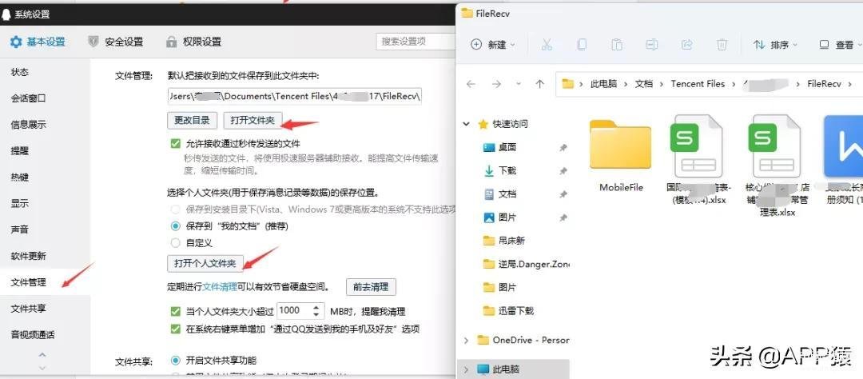Click the 1000 MB size input
Image resolution: width=863 pixels, height=379 pixels.
pyautogui.click(x=294, y=311)
